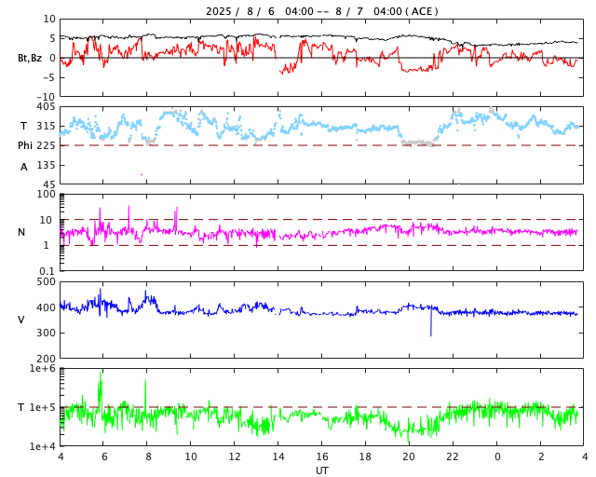Click the "100" tick on the N axis
Image resolution: width=596 pixels, height=477 pixels.
[x=46, y=194]
